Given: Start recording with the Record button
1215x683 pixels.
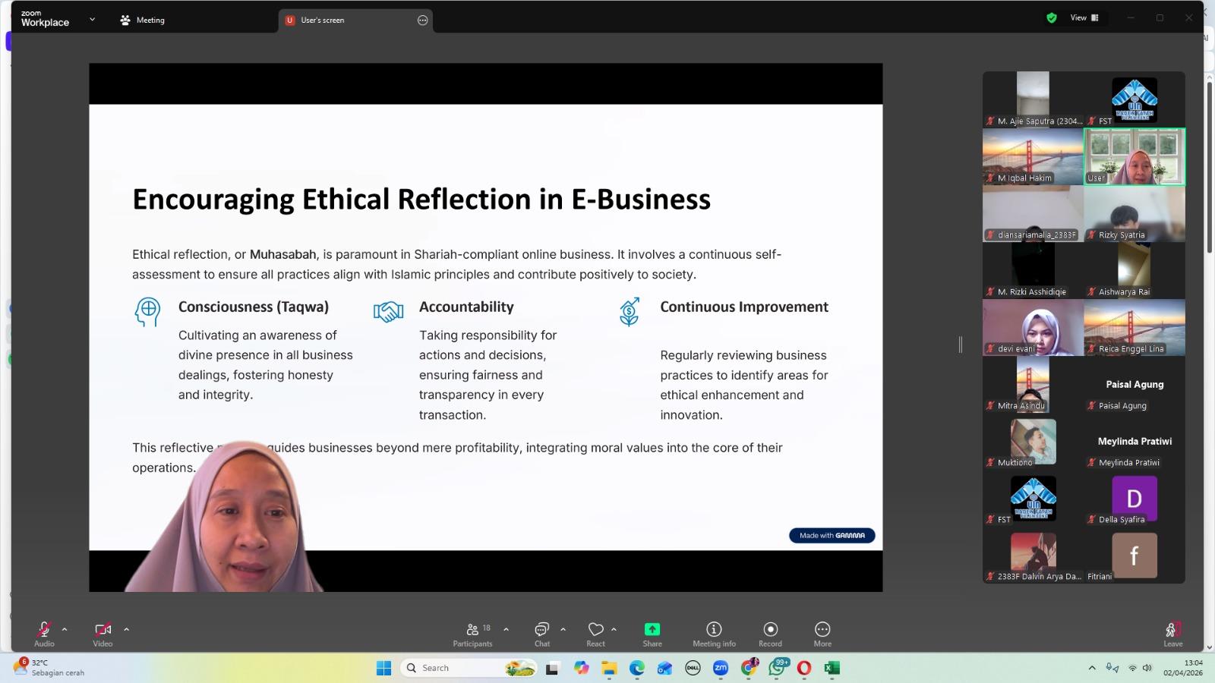Looking at the screenshot, I should [770, 634].
